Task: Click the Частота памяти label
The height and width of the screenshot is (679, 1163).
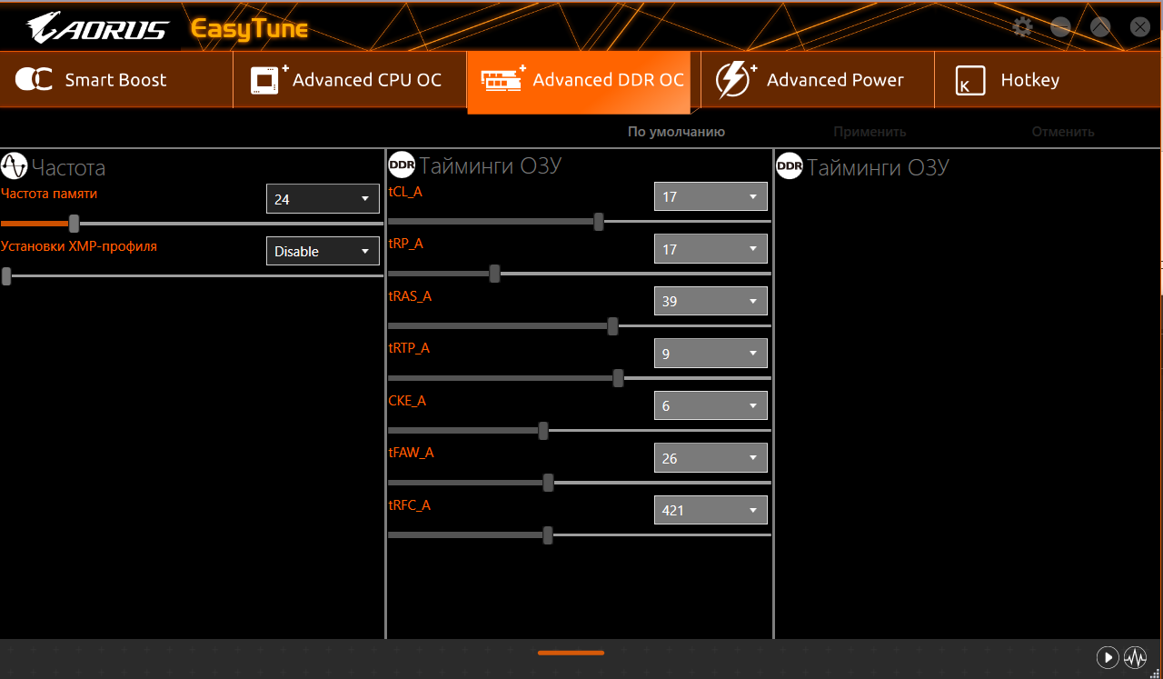Action: point(49,194)
